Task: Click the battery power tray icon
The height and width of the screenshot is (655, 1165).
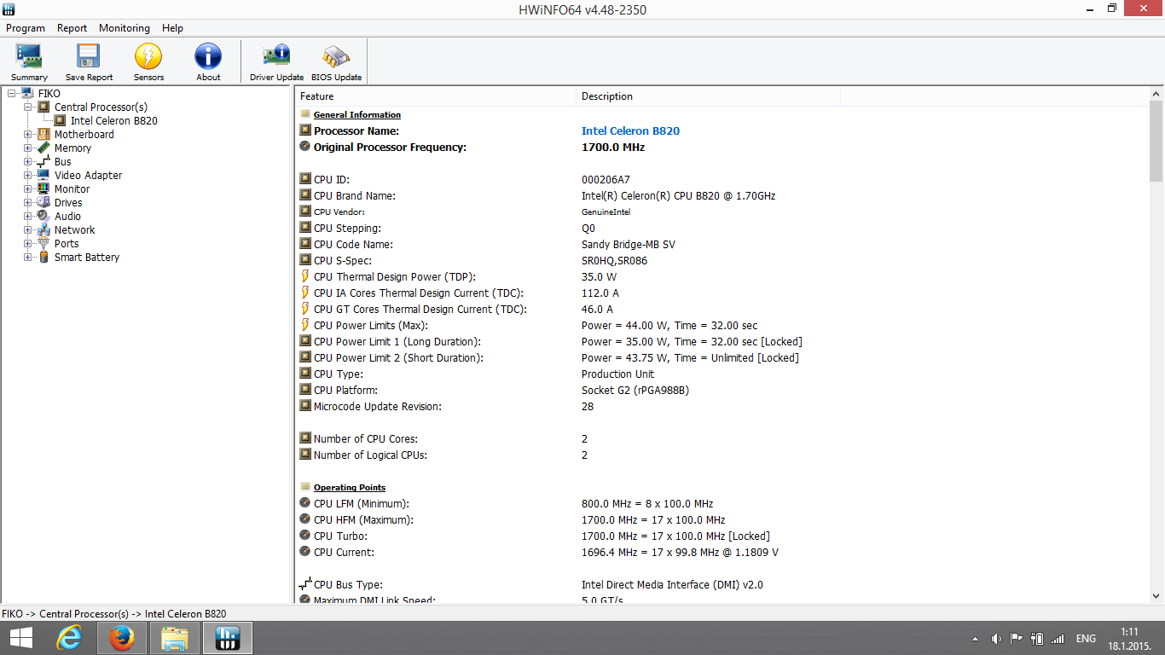Action: (x=1037, y=639)
